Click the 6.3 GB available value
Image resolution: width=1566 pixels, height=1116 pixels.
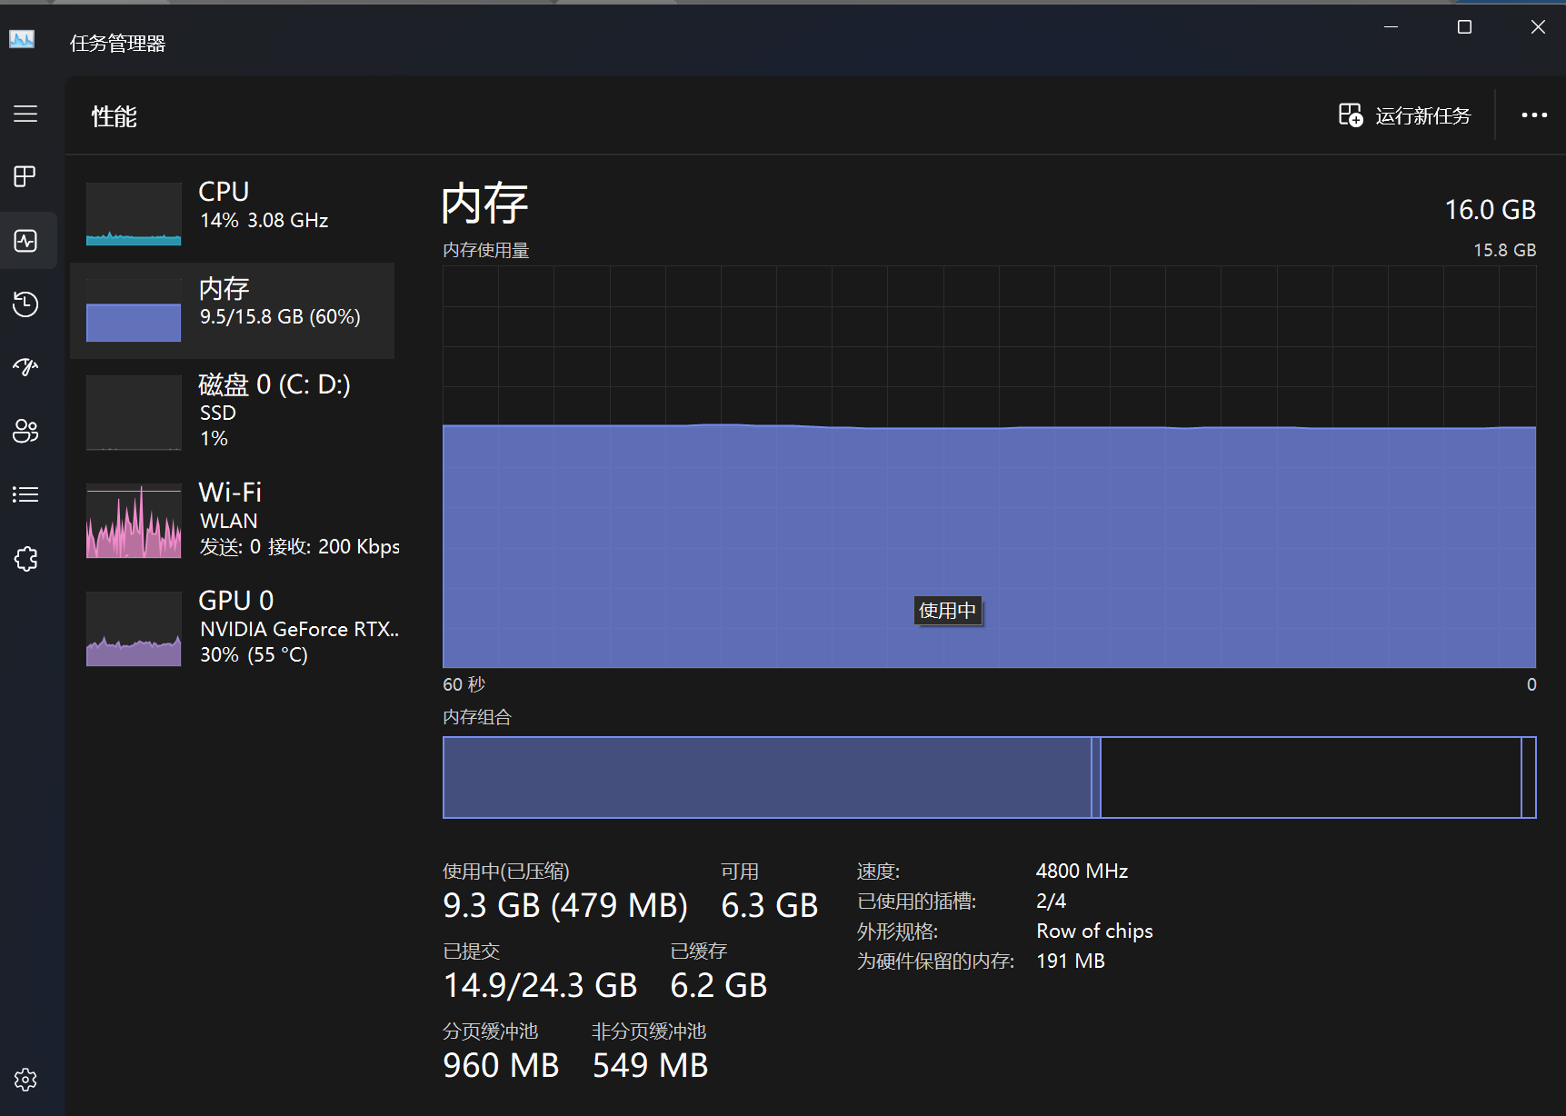pos(770,906)
